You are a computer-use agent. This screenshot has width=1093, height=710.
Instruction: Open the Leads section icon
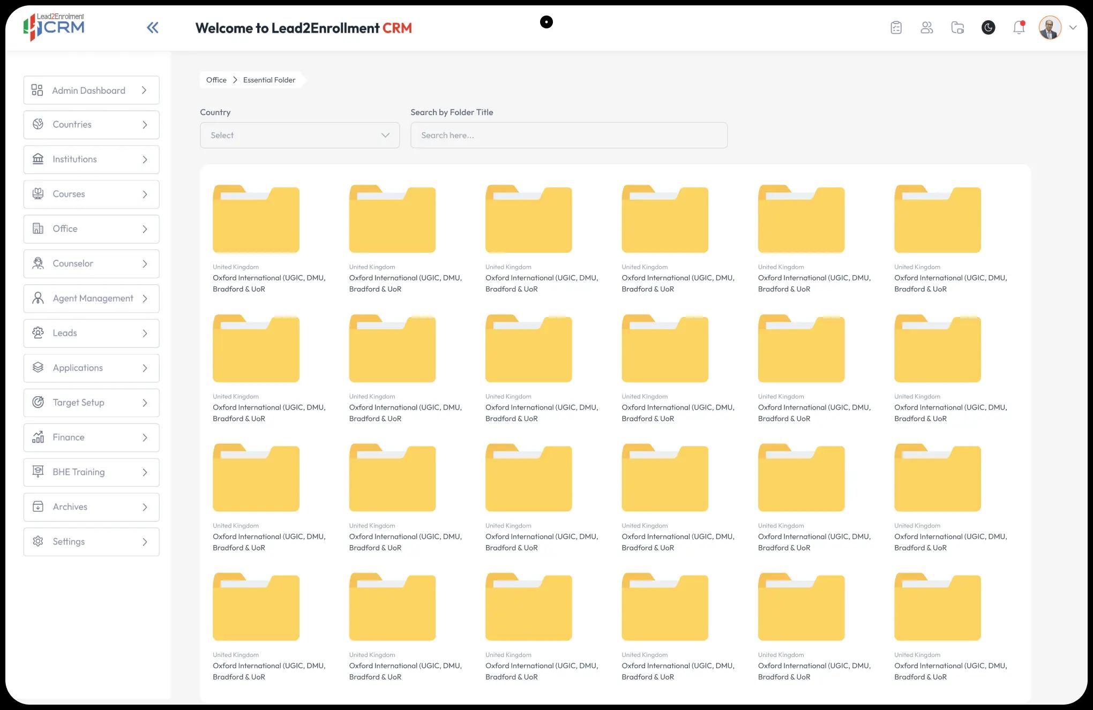36,333
